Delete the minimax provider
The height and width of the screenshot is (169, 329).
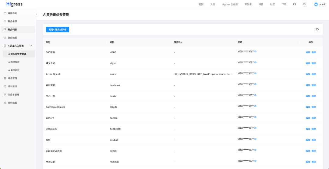point(314,162)
